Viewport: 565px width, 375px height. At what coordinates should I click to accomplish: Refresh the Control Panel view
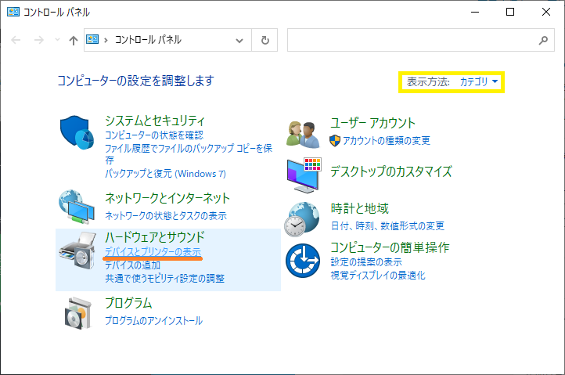(x=265, y=40)
